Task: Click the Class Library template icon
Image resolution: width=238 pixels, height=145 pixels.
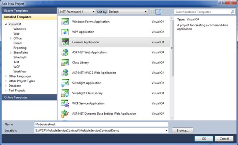Action: [x=65, y=62]
